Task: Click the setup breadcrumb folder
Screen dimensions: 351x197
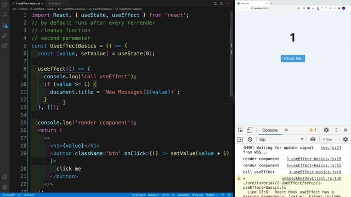Action: pos(50,9)
